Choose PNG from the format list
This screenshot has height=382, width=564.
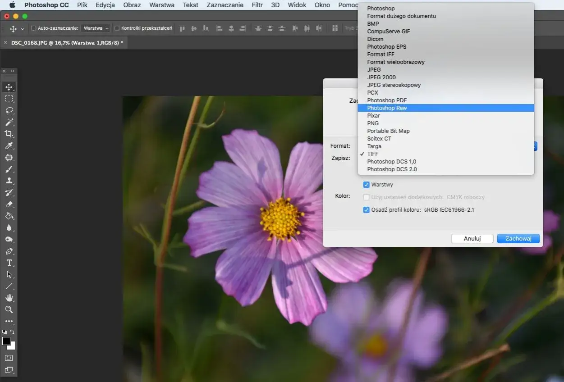[373, 123]
